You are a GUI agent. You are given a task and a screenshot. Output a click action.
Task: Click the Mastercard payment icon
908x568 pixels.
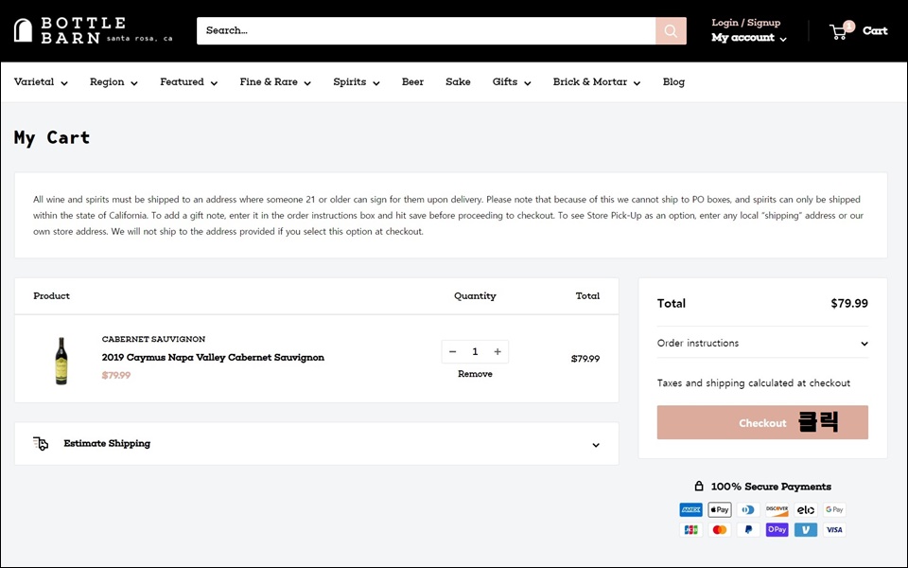click(720, 530)
